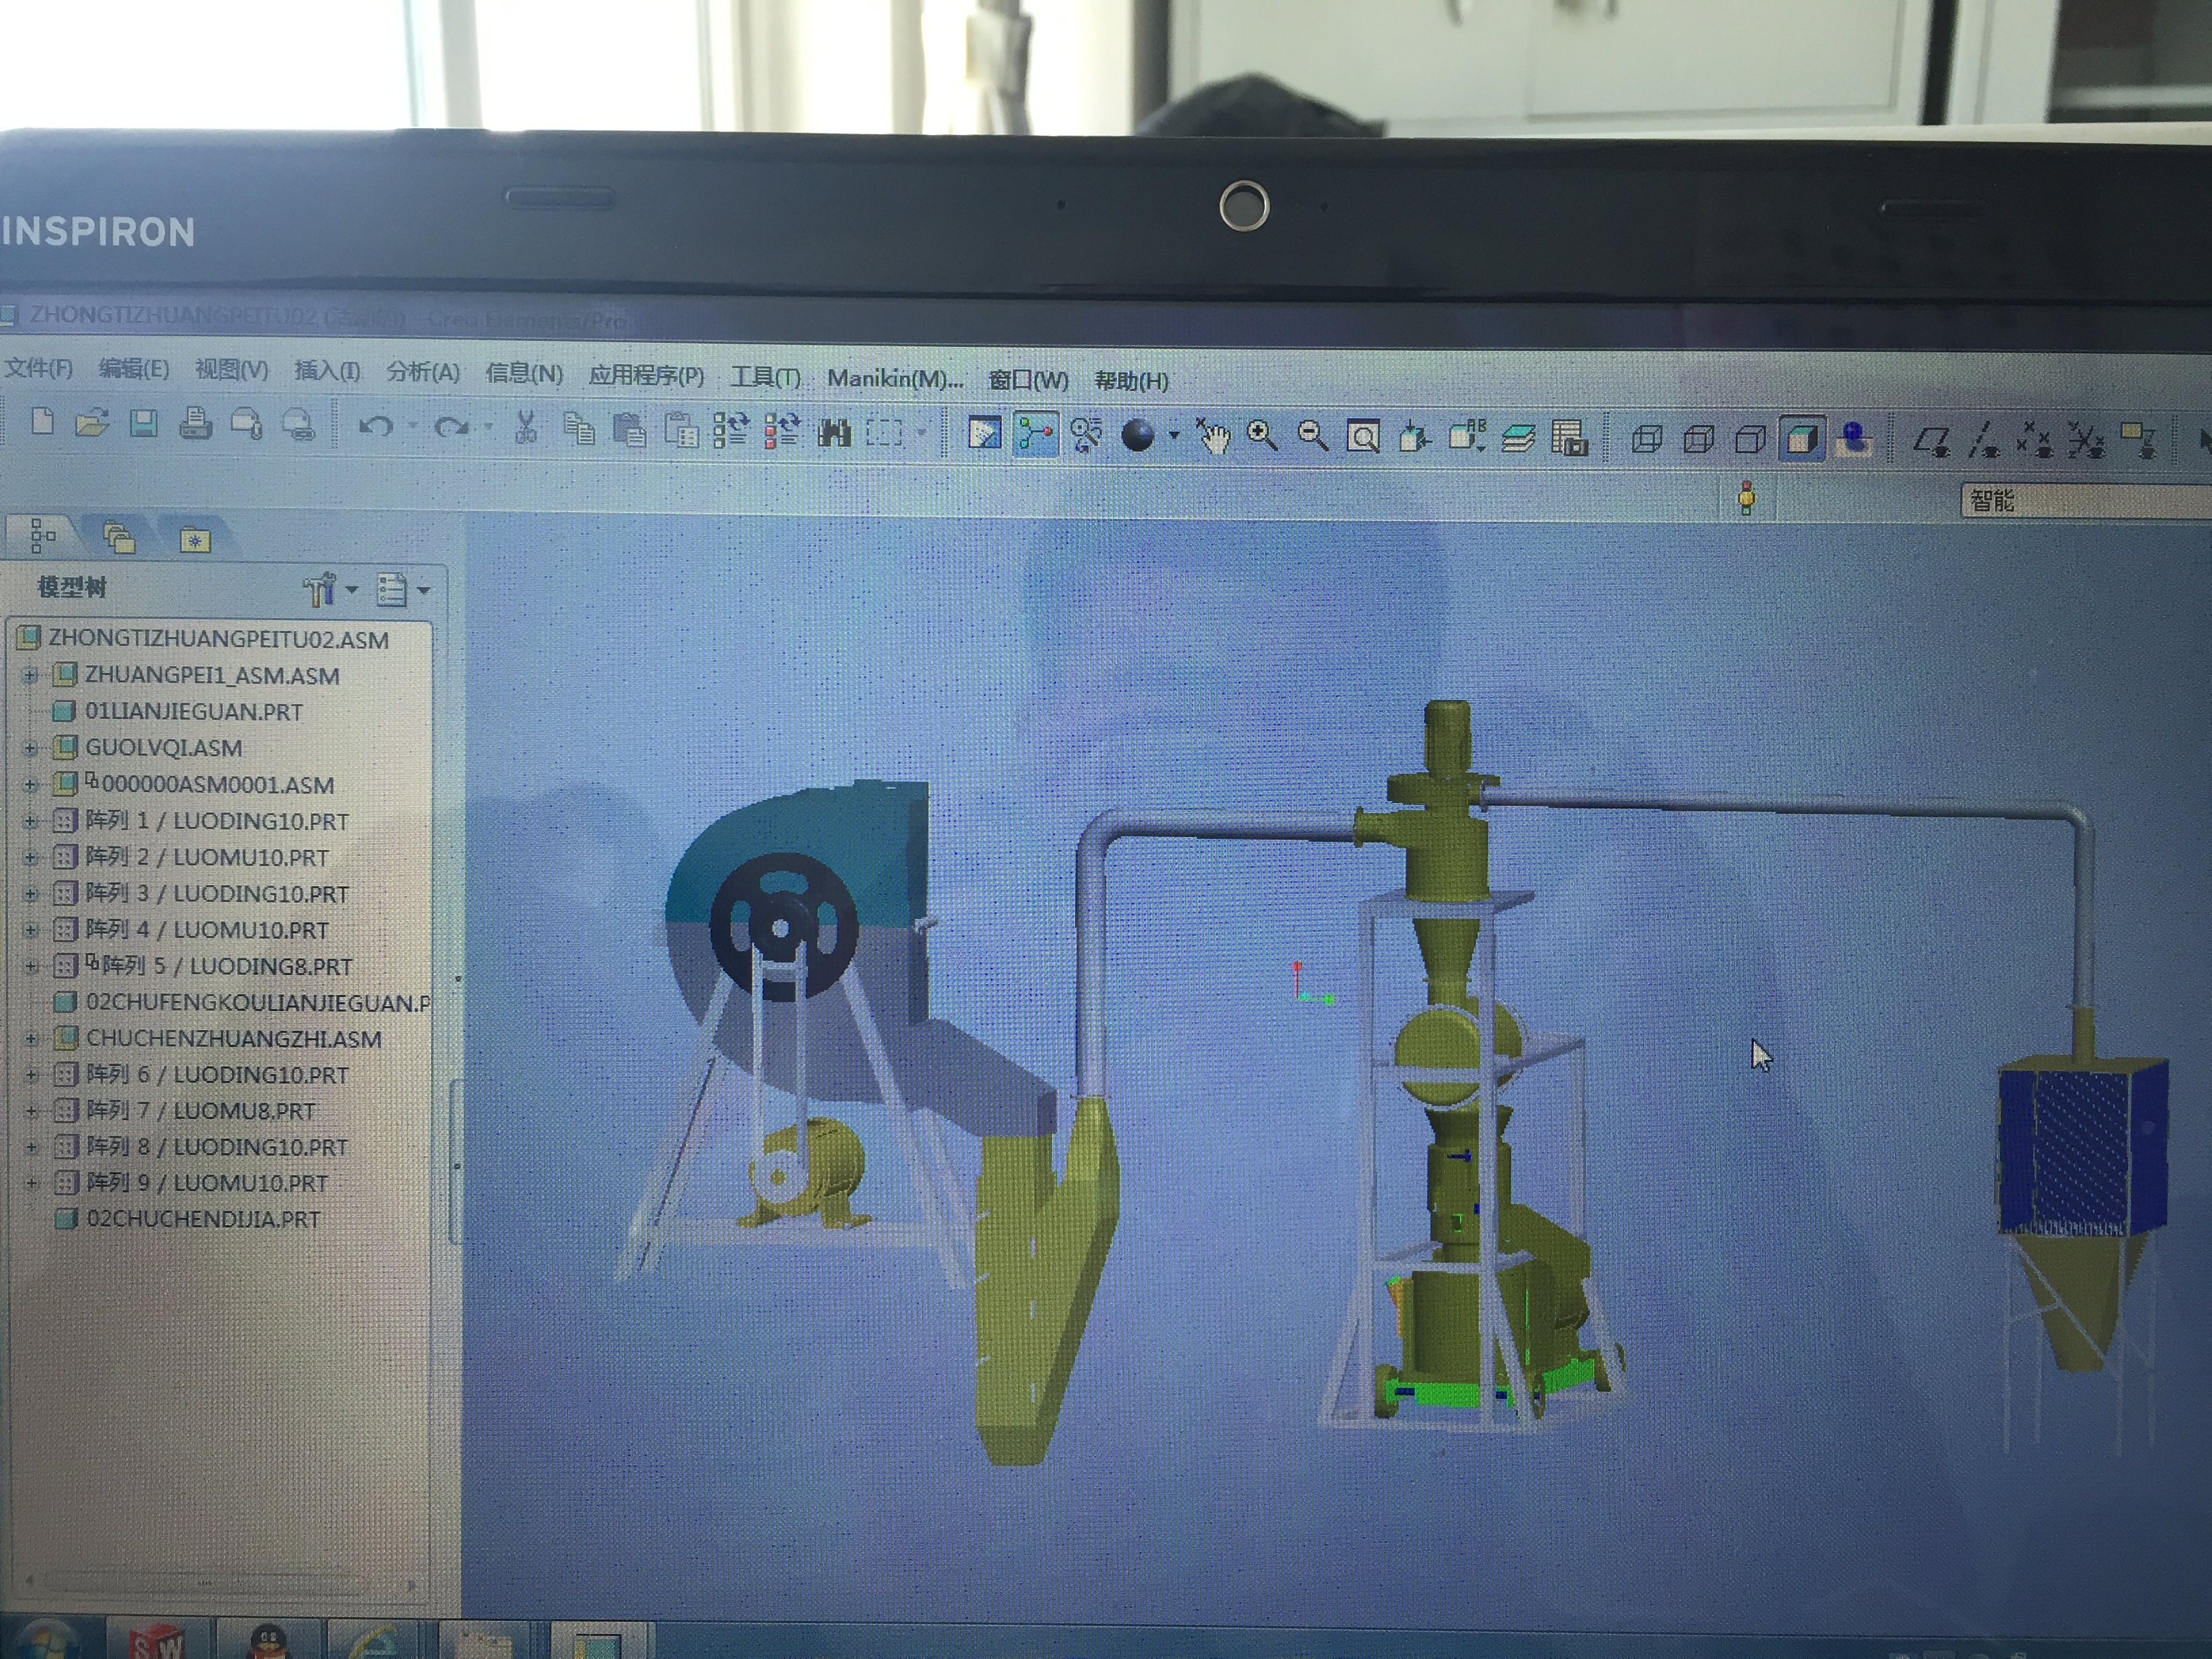
Task: Open the 智能 selection filter box
Action: 2086,500
